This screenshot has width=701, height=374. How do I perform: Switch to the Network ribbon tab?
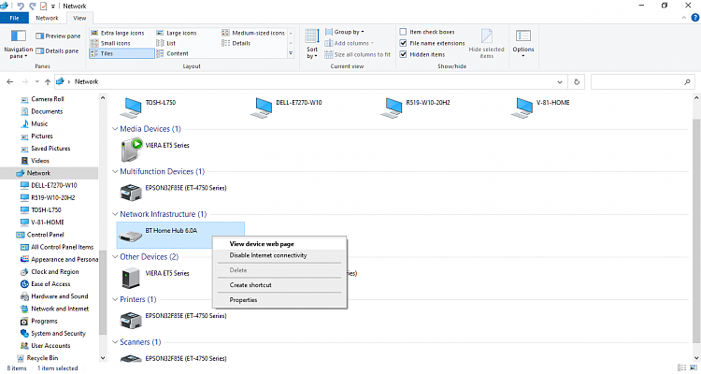[47, 19]
